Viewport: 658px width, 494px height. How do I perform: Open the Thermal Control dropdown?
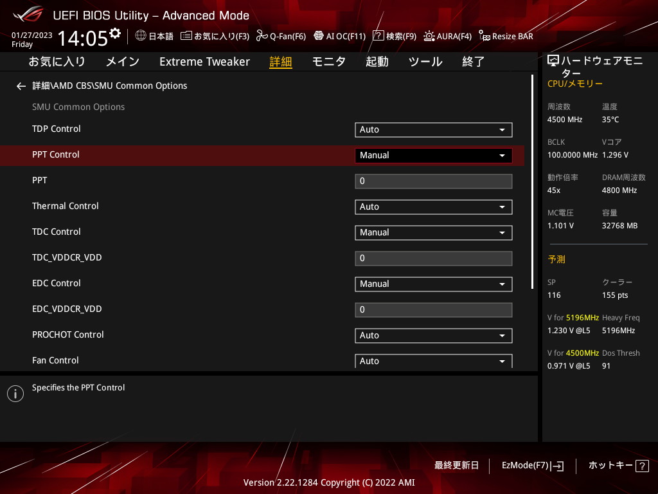tap(434, 207)
